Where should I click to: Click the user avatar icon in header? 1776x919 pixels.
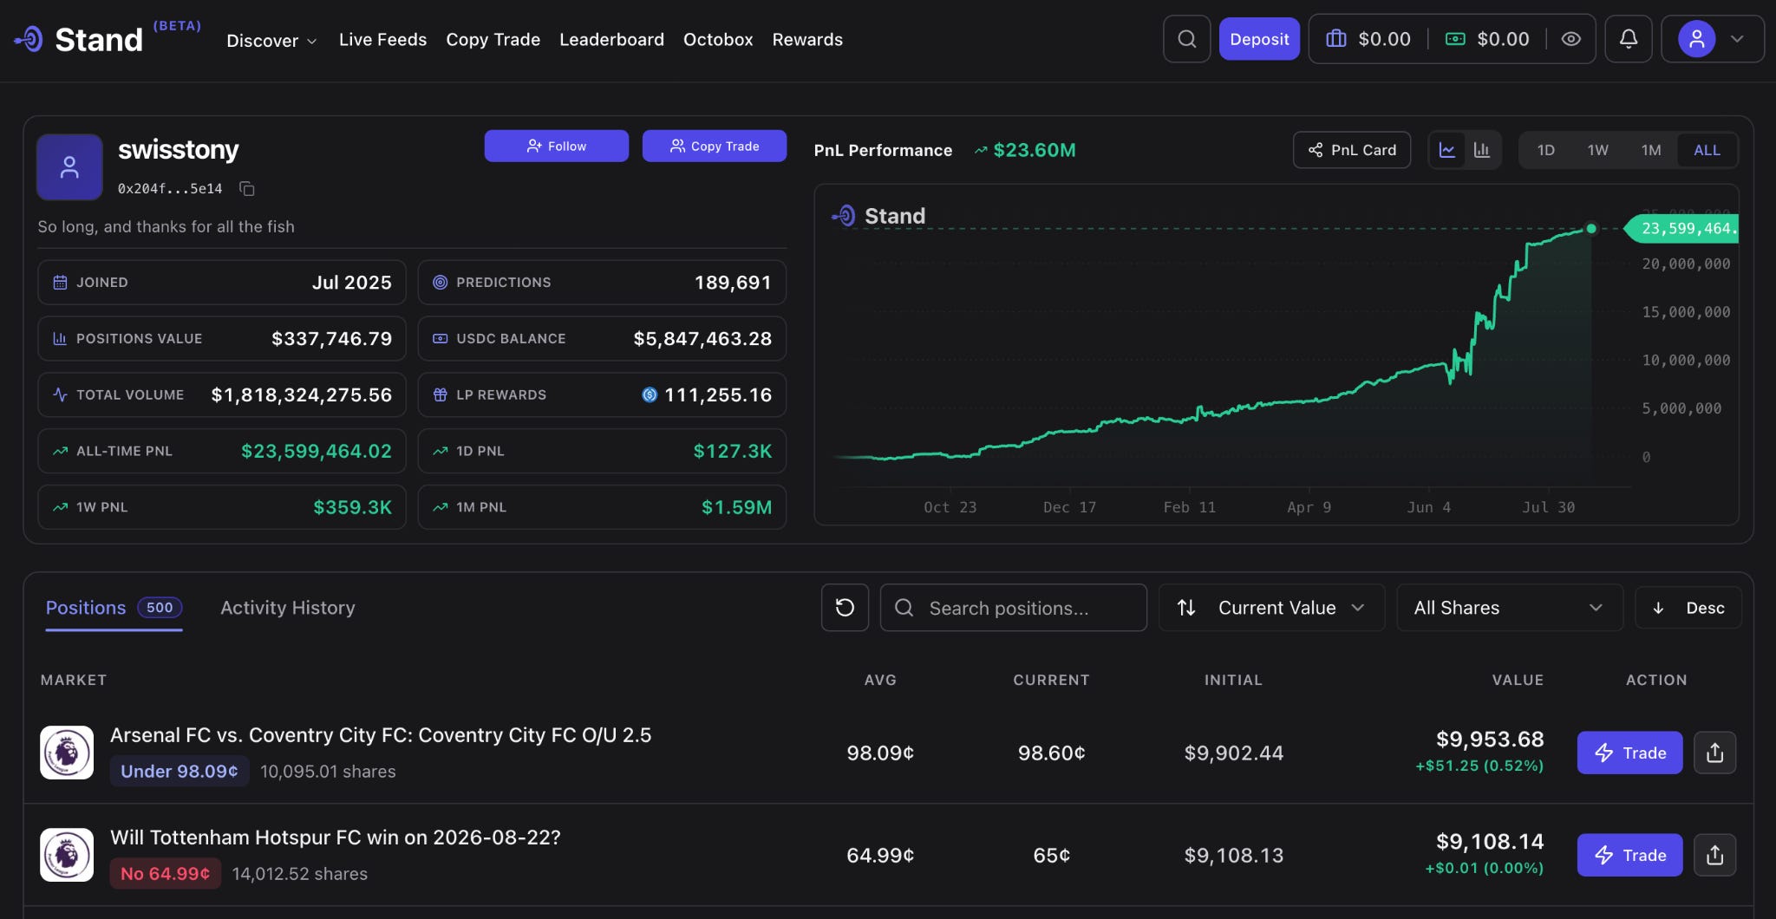(x=1696, y=39)
